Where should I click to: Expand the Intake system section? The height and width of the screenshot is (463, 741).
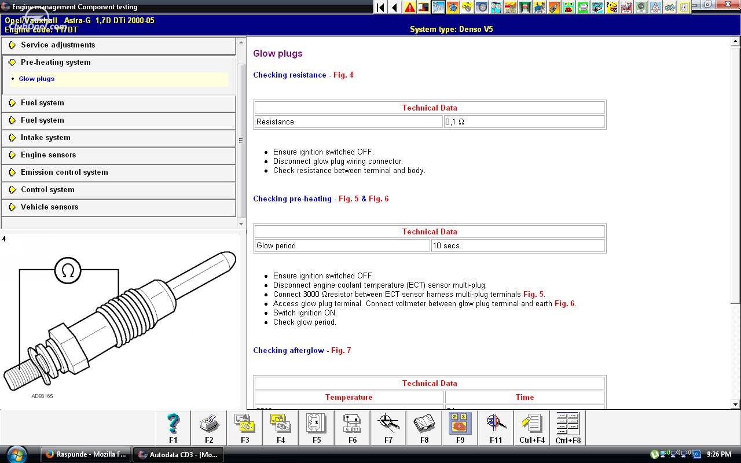pos(119,138)
